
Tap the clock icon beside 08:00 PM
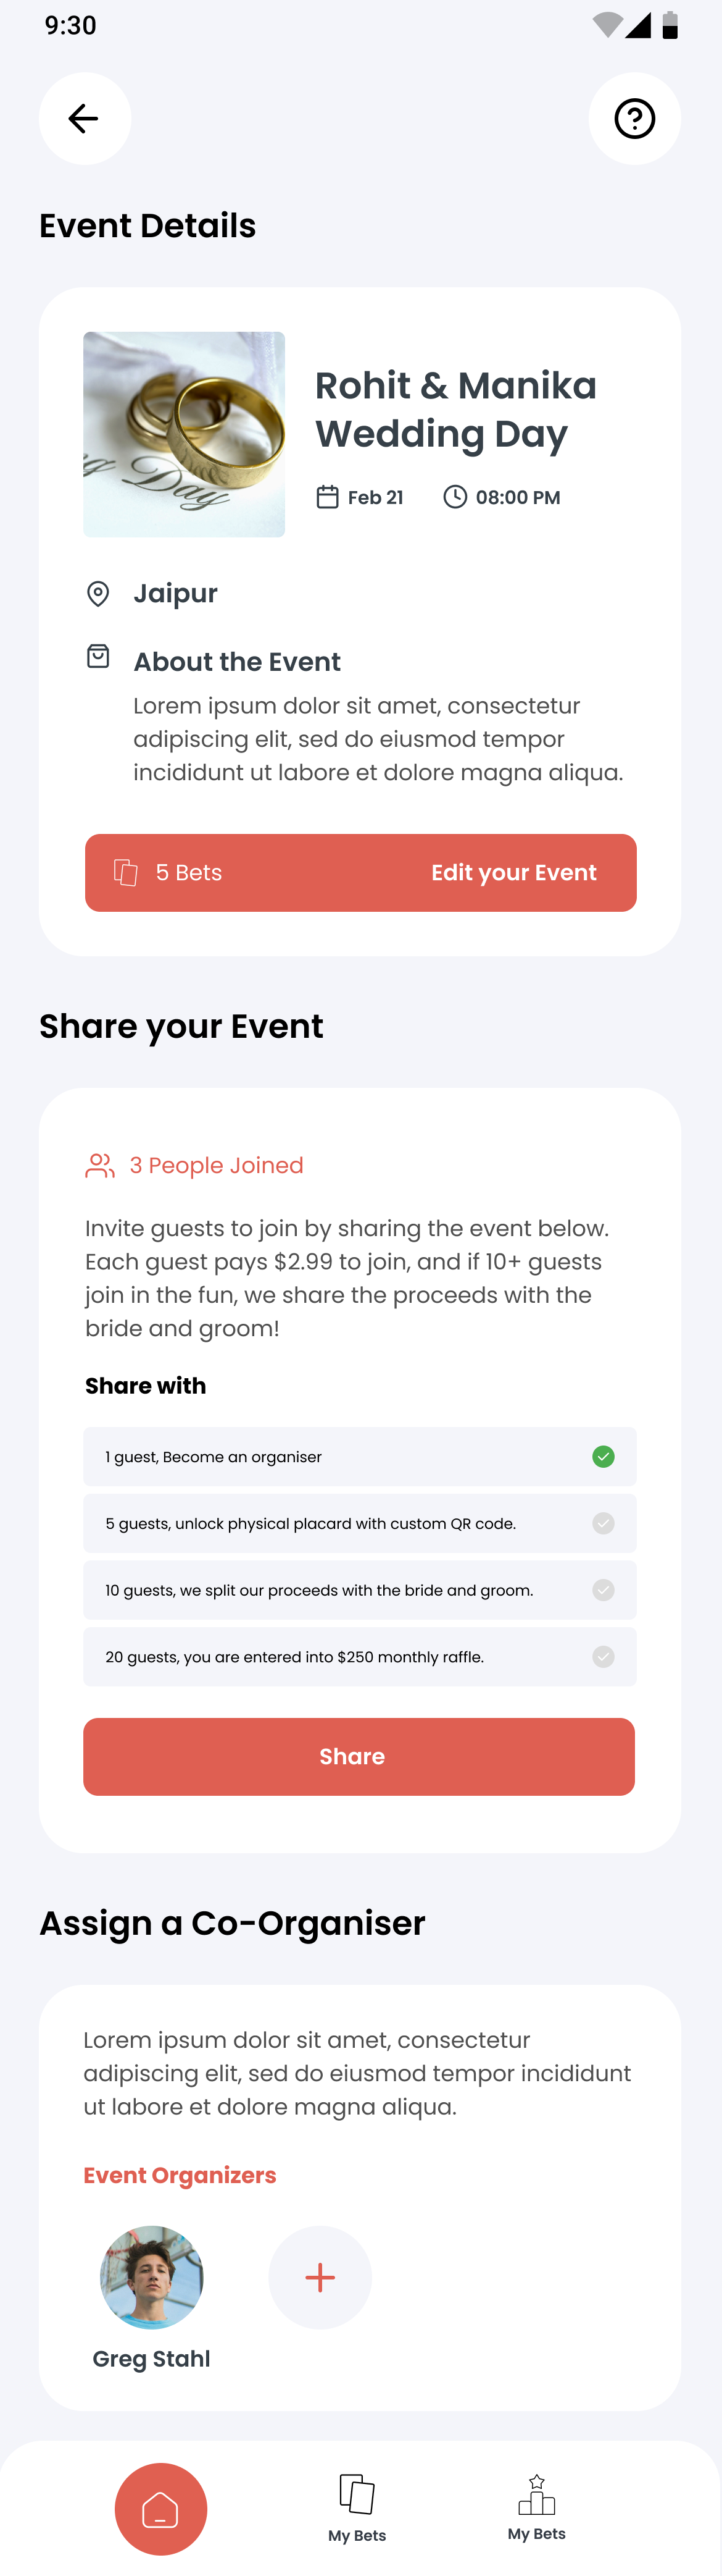pyautogui.click(x=455, y=497)
